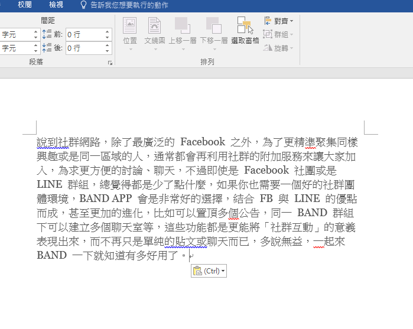The height and width of the screenshot is (329, 413).
Task: Click the first word Facebook in the document
Action: tap(203, 142)
